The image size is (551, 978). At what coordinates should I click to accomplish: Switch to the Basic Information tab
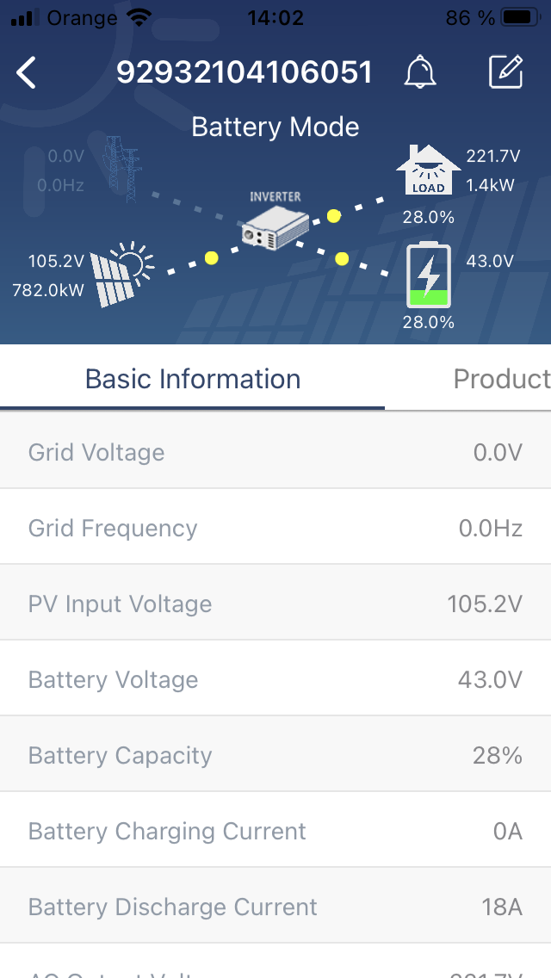(193, 379)
